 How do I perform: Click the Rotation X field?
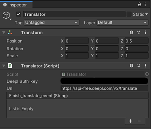pyautogui.click(x=77, y=49)
